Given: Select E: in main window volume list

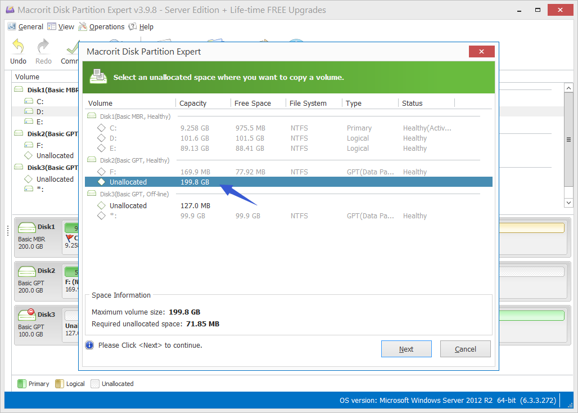Looking at the screenshot, I should [x=40, y=122].
